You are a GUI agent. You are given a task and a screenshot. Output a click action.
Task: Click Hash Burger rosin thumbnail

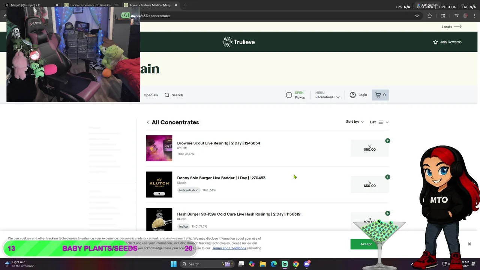(x=159, y=219)
